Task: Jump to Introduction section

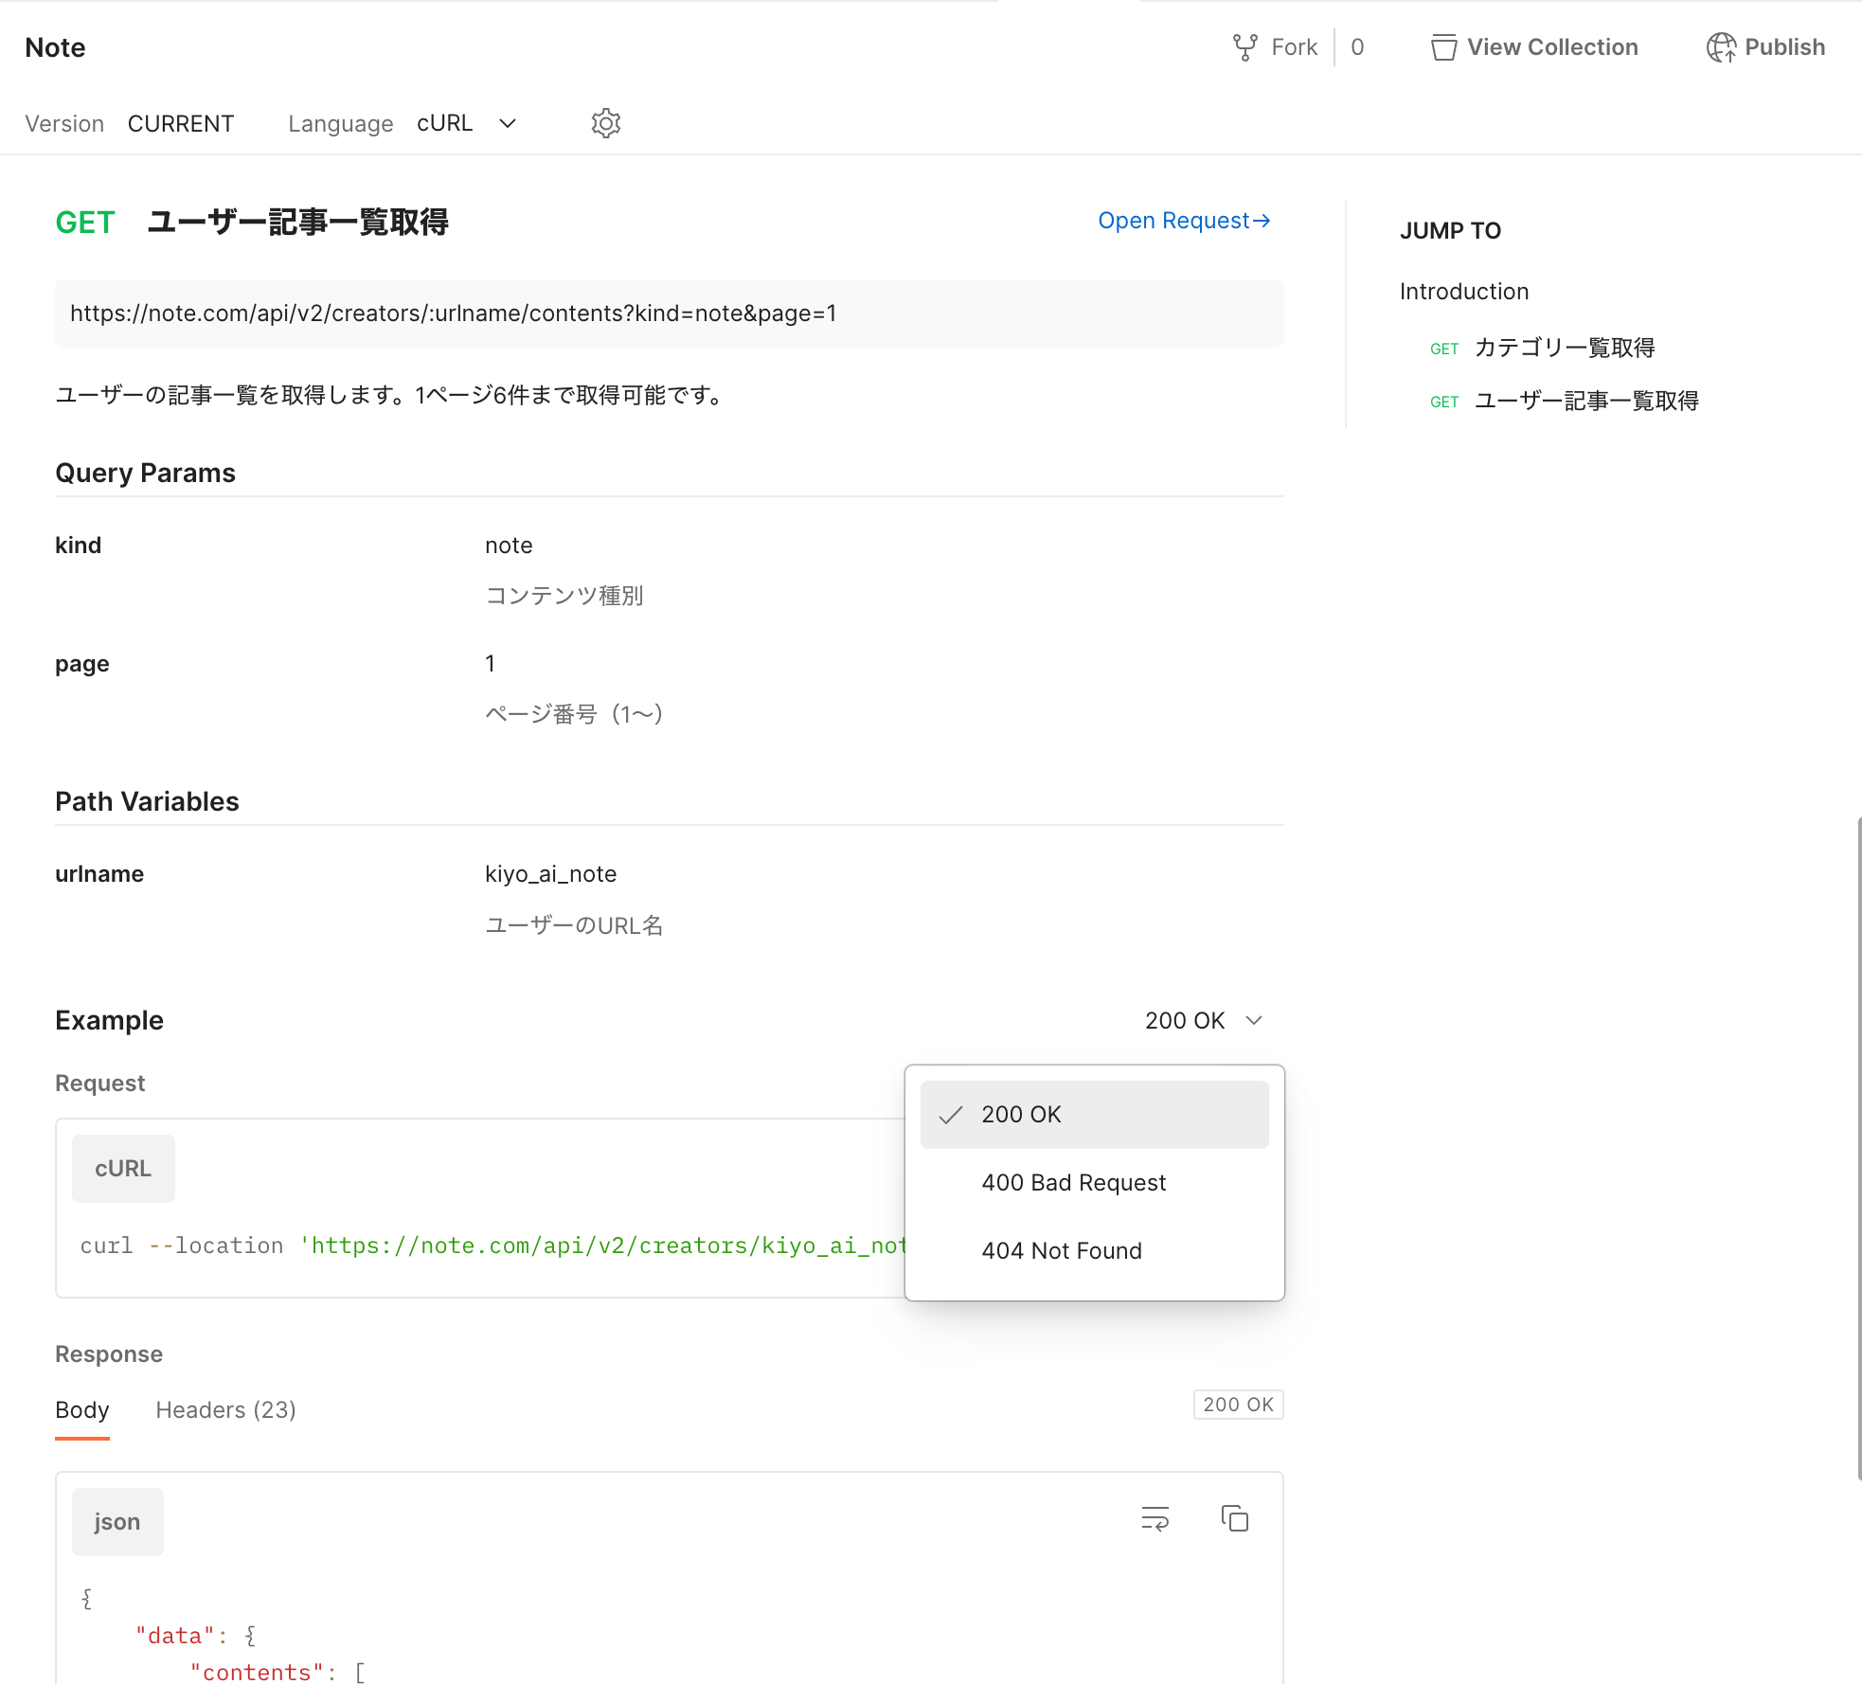Action: (x=1464, y=292)
